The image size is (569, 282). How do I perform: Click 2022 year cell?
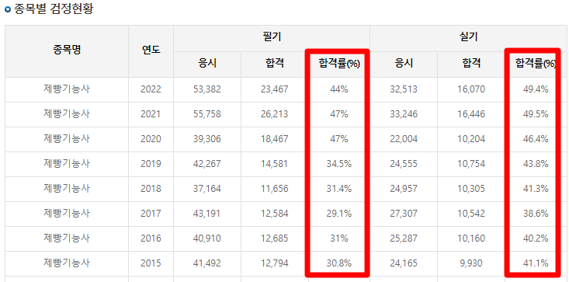[x=151, y=89]
